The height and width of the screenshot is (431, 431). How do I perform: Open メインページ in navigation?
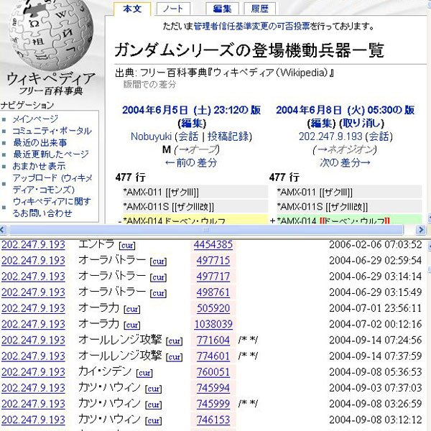coord(35,119)
